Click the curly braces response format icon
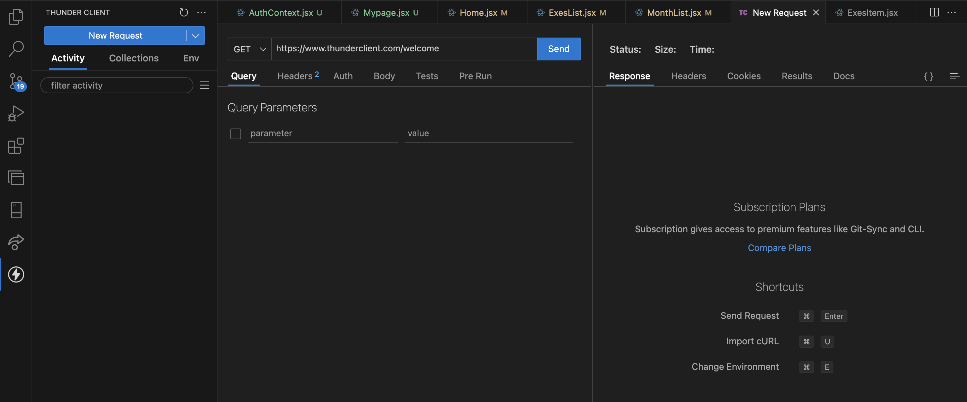 coord(928,77)
